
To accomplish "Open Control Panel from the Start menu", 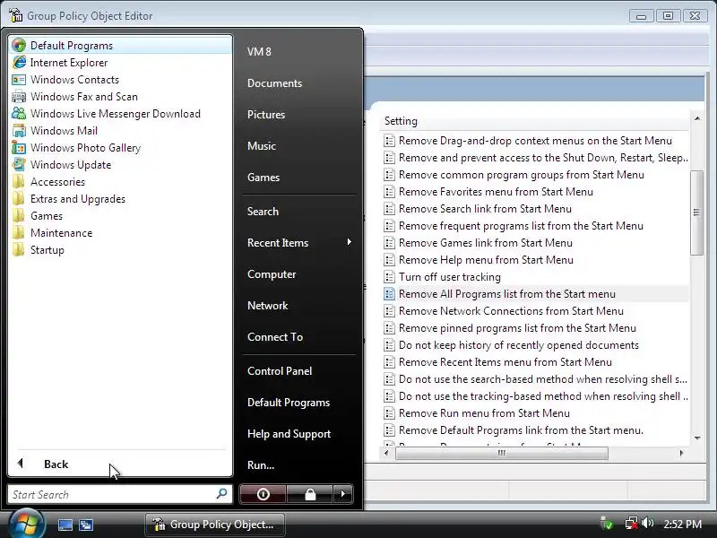I will pyautogui.click(x=280, y=371).
